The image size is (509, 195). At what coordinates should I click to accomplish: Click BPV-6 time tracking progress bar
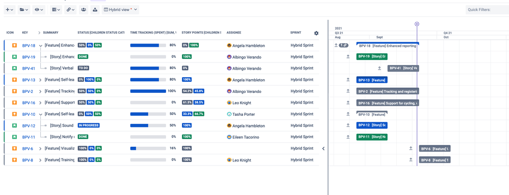click(148, 148)
